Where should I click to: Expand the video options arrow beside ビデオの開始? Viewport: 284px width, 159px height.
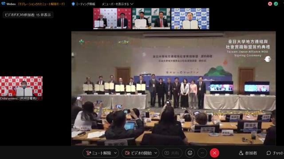[x=156, y=153]
